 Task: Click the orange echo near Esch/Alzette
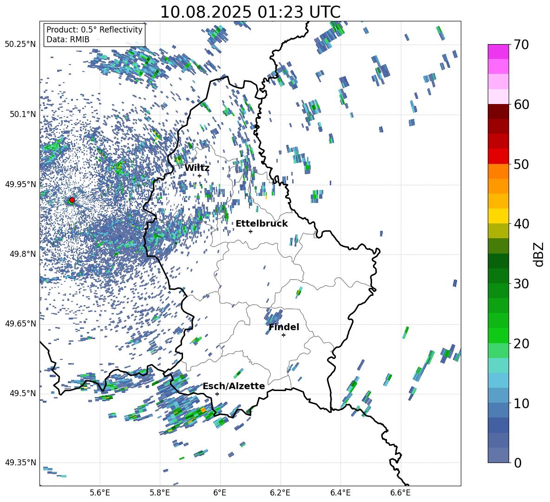click(x=203, y=410)
